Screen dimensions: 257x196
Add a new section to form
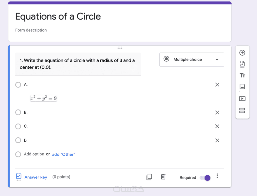(242, 111)
